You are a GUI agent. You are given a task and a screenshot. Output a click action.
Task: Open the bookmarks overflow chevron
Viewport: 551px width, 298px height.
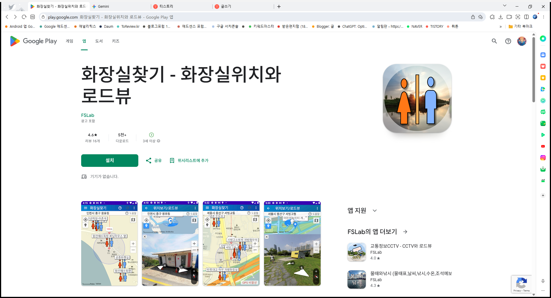click(x=501, y=26)
